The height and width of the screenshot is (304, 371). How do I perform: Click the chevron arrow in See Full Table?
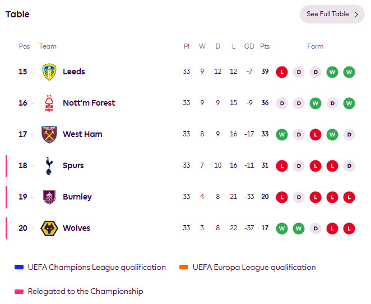[356, 15]
